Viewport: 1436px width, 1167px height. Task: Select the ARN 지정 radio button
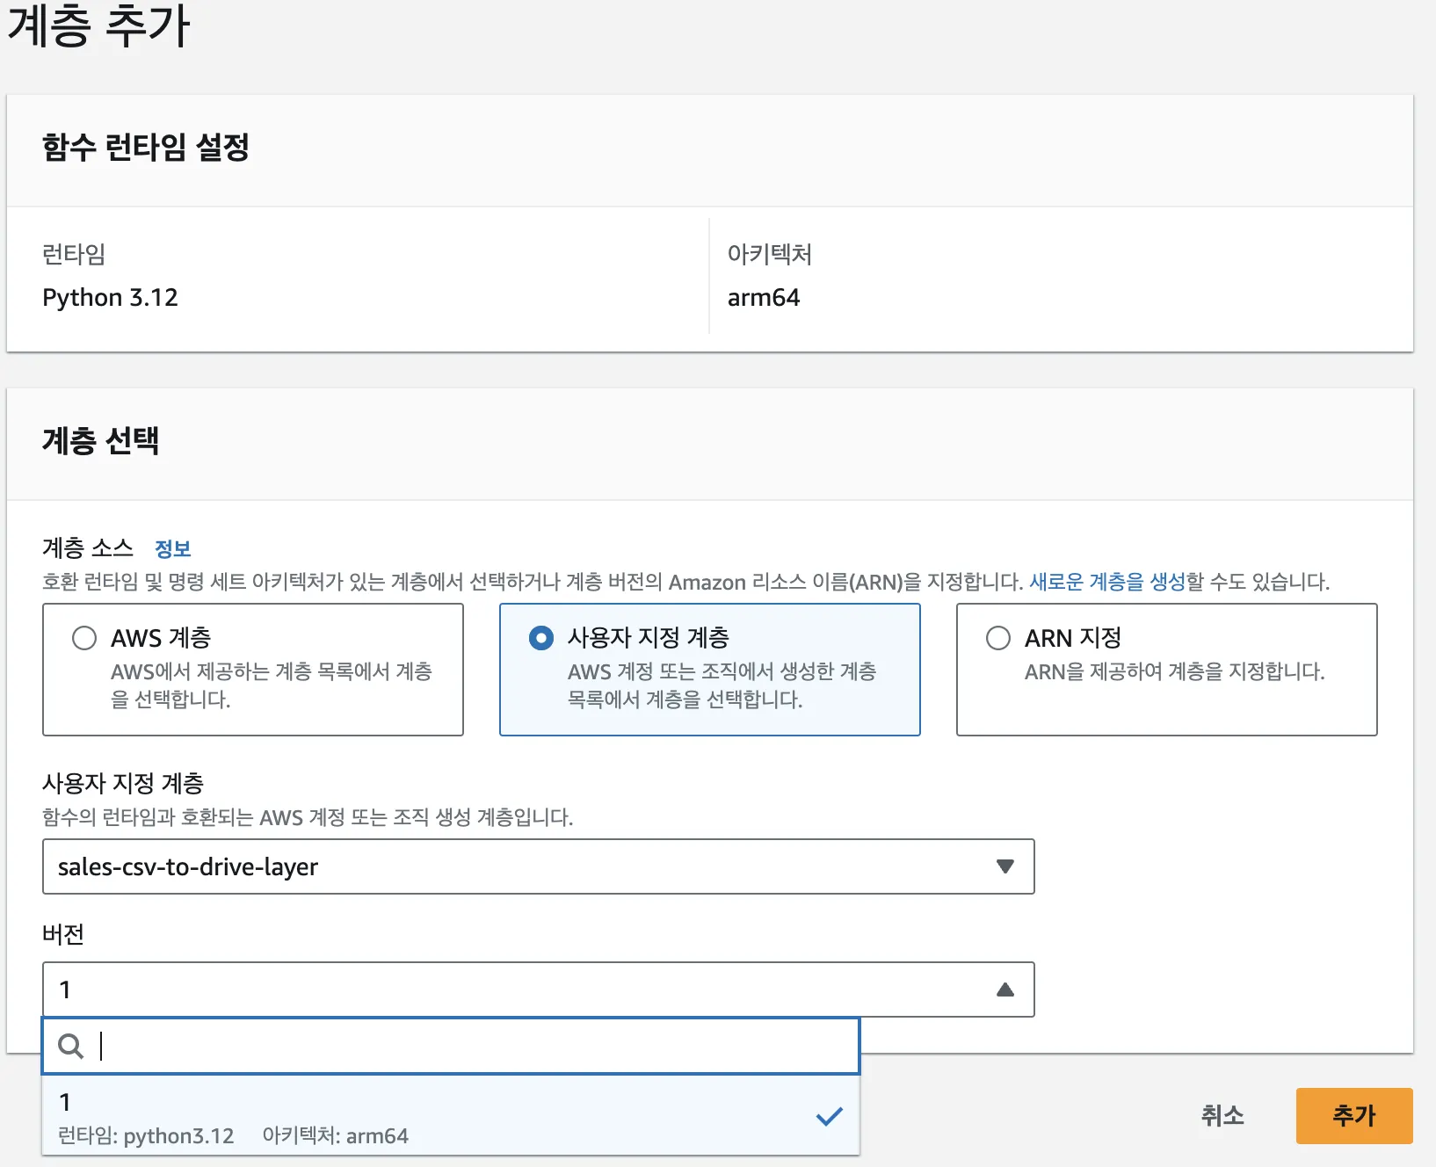coord(998,638)
